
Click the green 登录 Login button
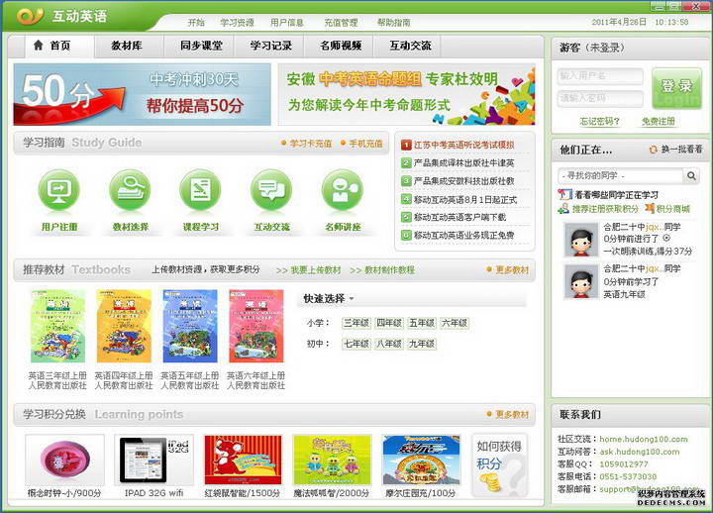click(676, 89)
